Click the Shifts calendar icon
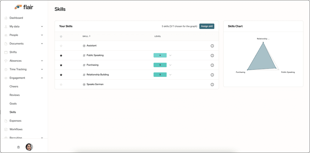This screenshot has width=310, height=153. [6, 52]
